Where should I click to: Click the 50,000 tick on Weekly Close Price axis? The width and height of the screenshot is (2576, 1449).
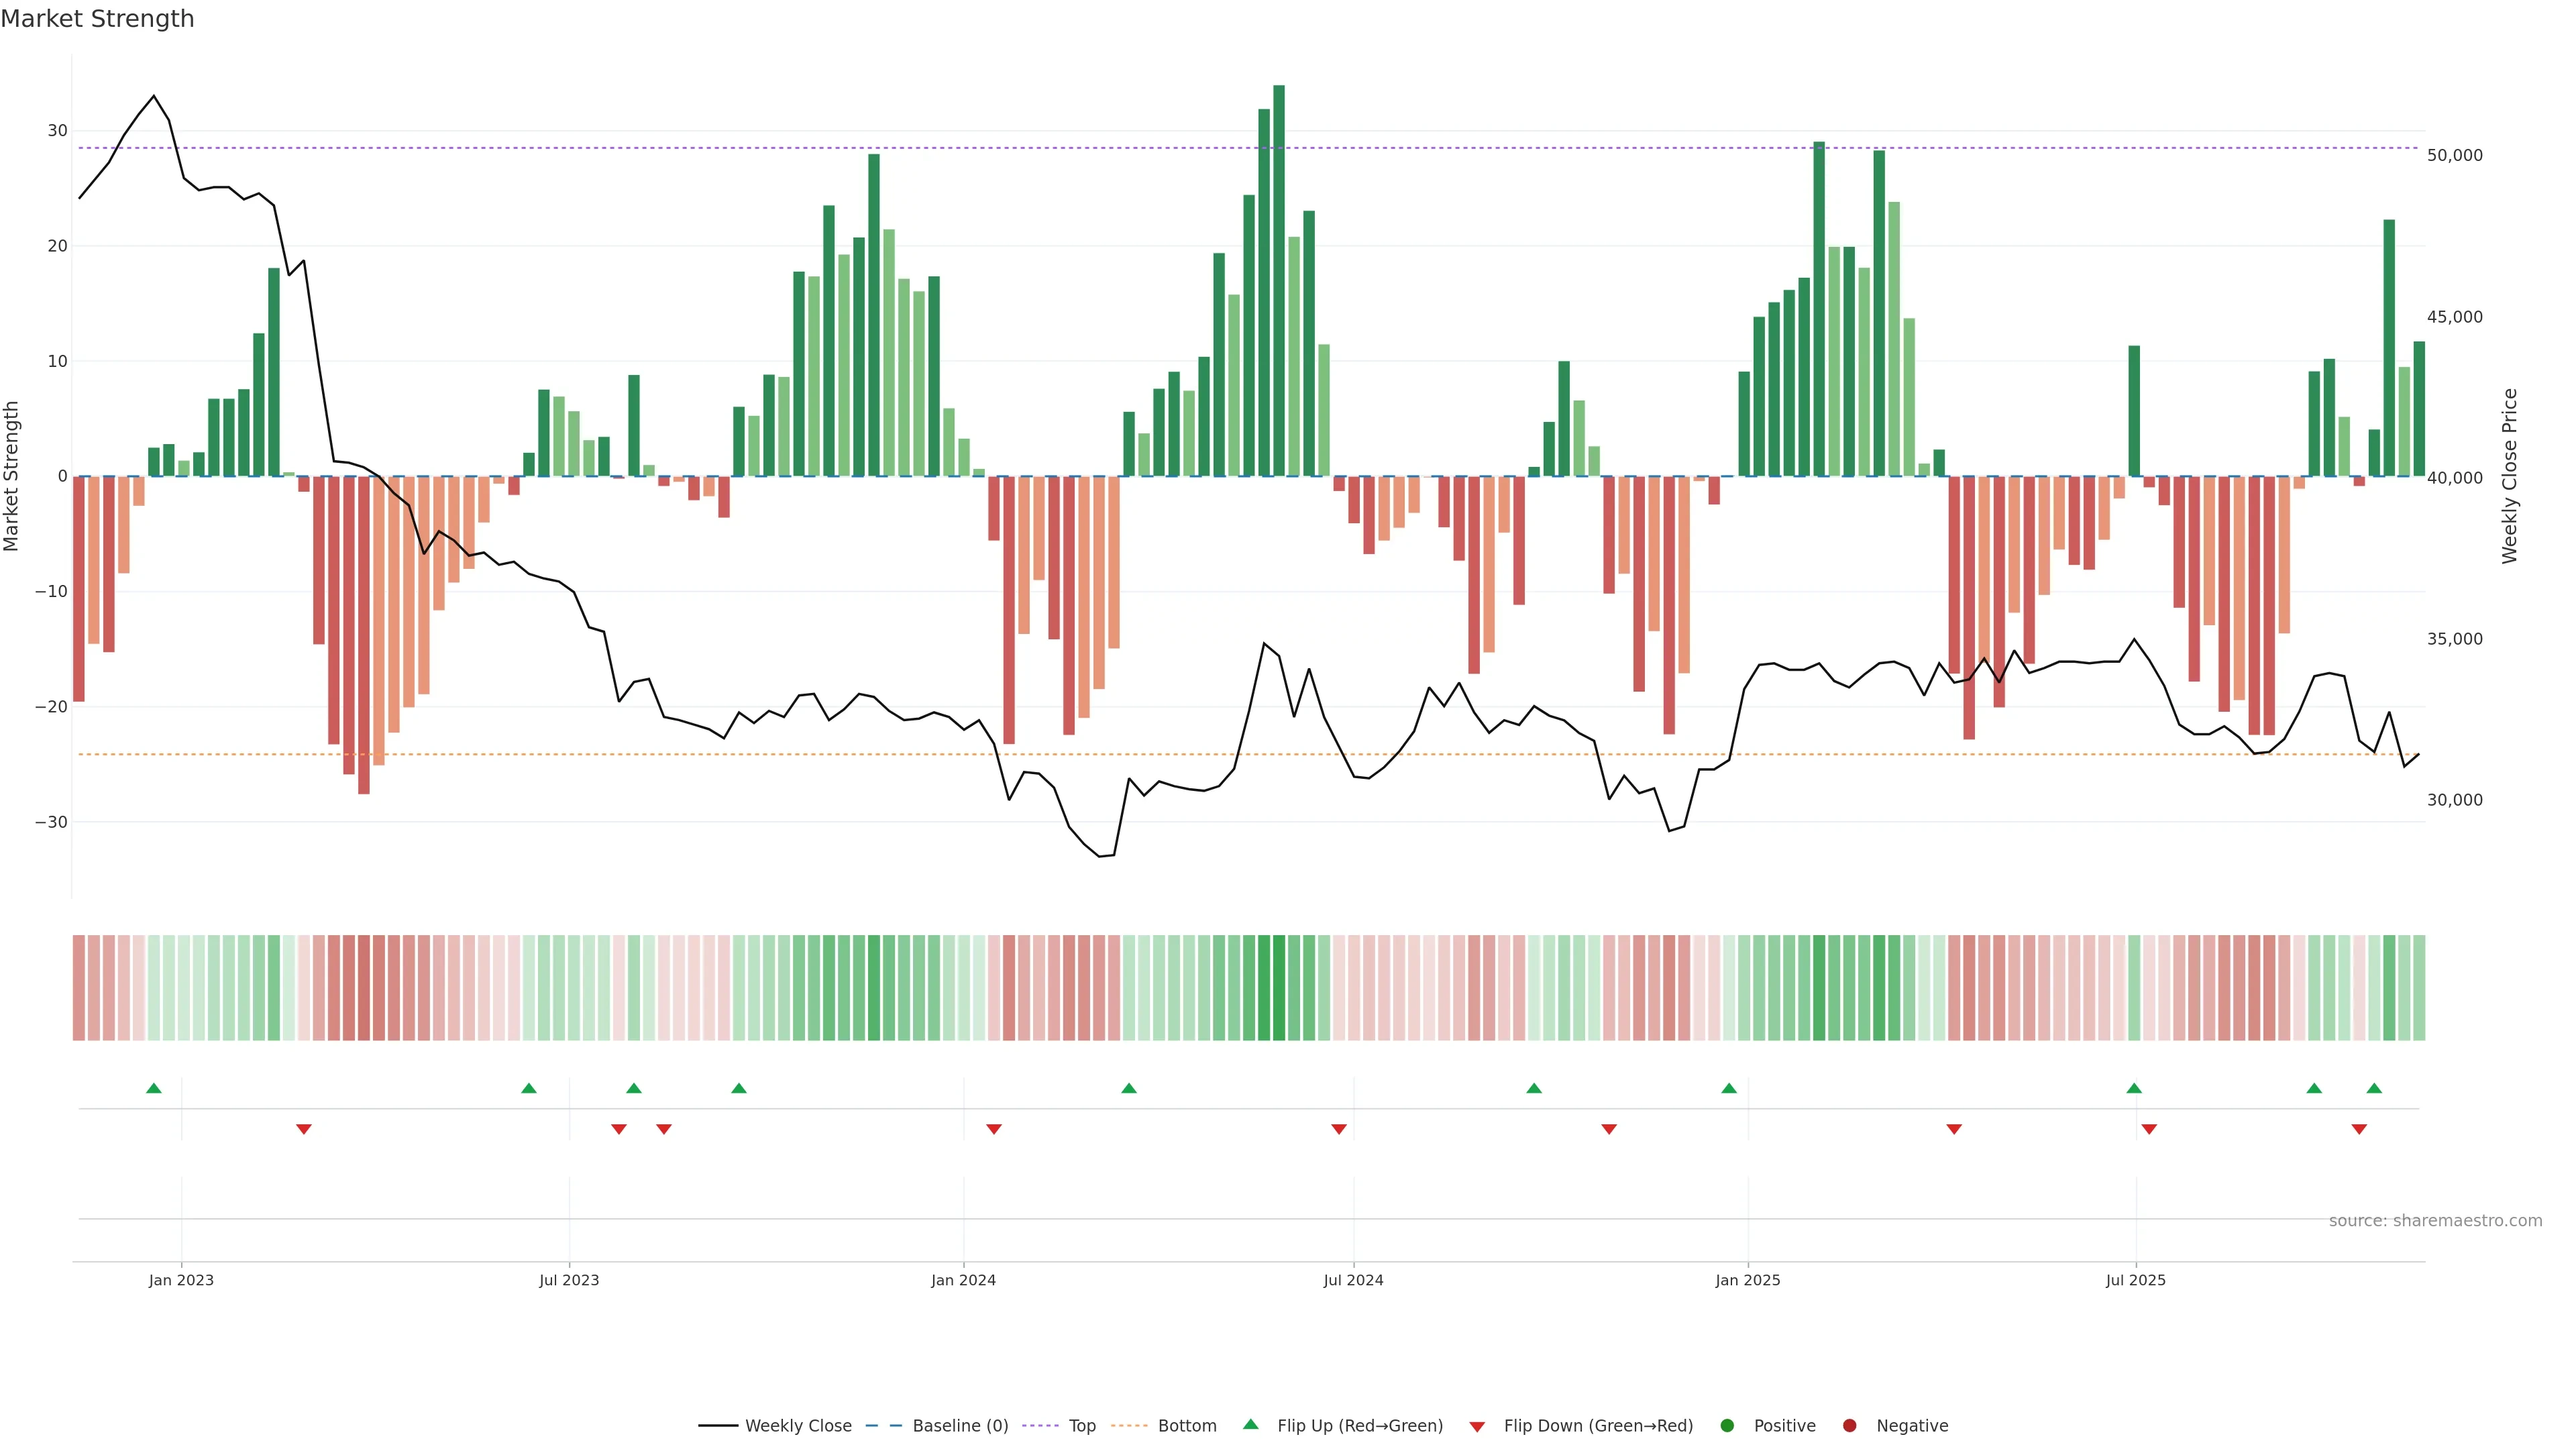coord(2454,155)
